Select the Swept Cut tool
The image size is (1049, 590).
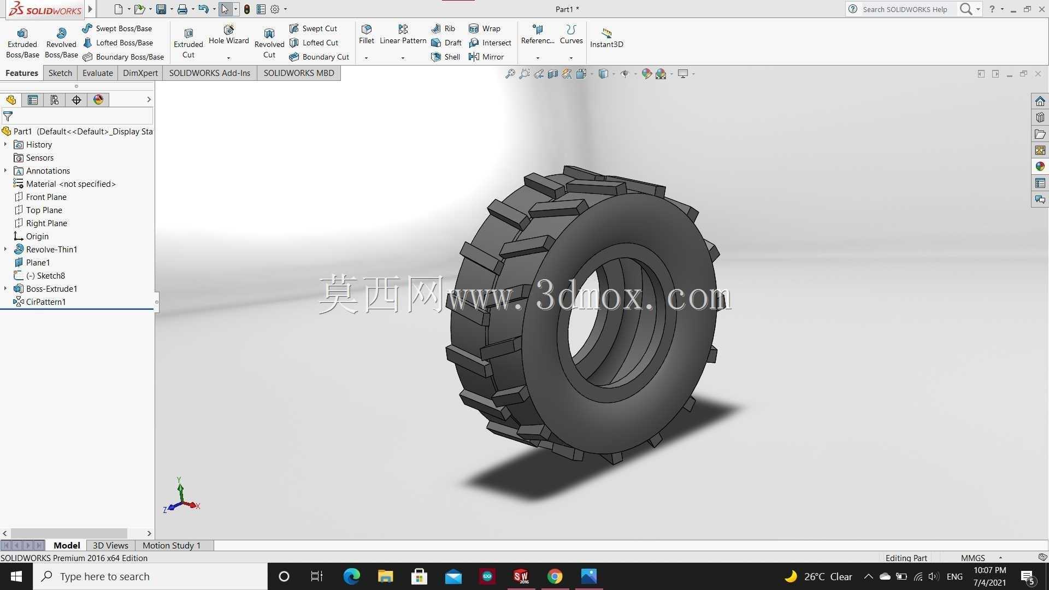tap(314, 28)
